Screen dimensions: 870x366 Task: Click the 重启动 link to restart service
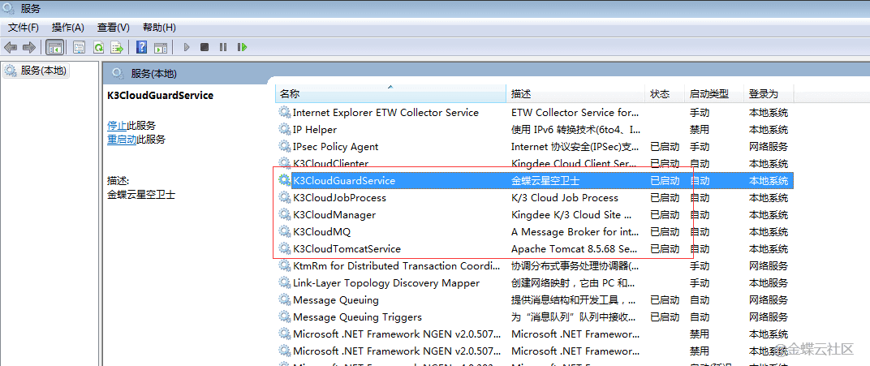[x=122, y=140]
